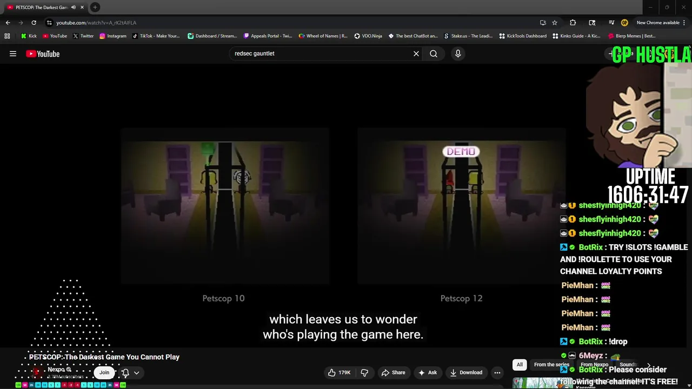This screenshot has width=692, height=389.
Task: Click the Join channel button
Action: (104, 372)
